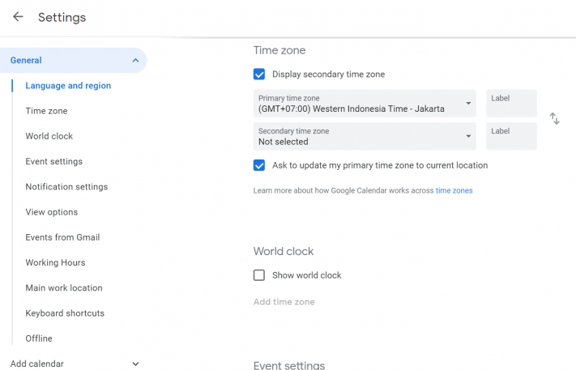Open the Secondary time zone dropdown
Image resolution: width=576 pixels, height=370 pixels.
pos(365,136)
